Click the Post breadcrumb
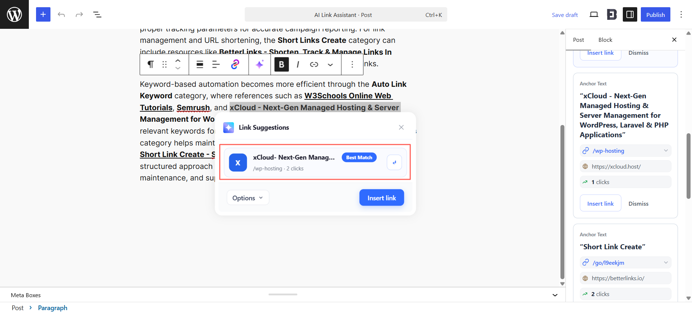The width and height of the screenshot is (692, 313). coord(18,308)
